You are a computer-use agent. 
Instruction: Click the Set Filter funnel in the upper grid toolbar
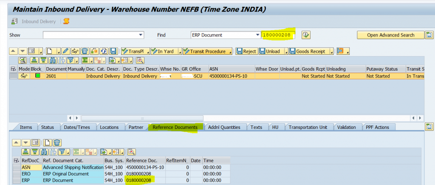click(x=70, y=60)
